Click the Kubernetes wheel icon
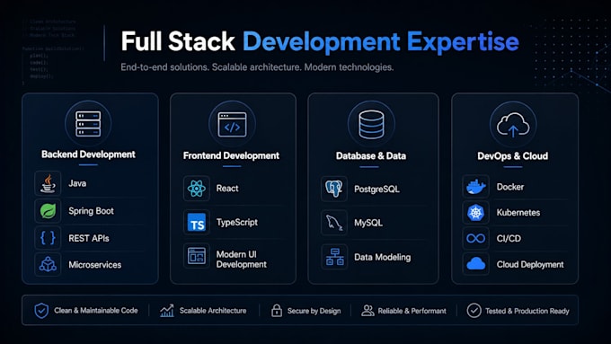611x344 pixels. click(476, 213)
